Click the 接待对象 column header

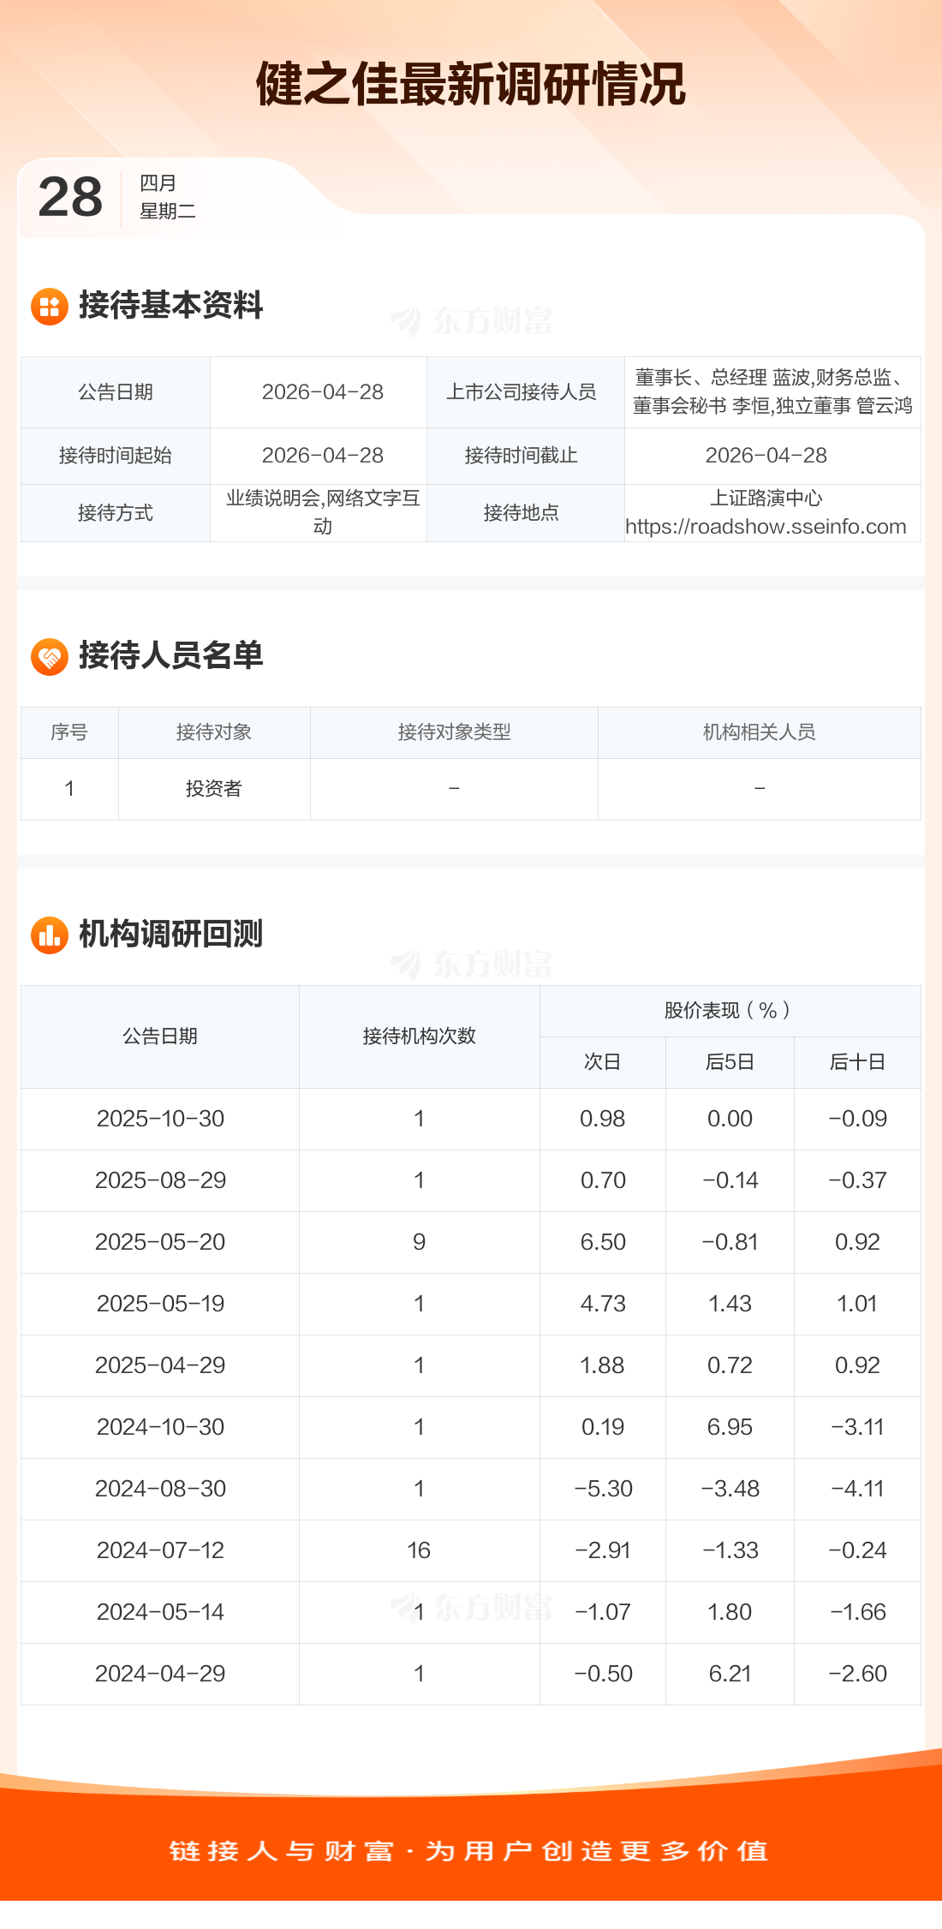coord(214,732)
